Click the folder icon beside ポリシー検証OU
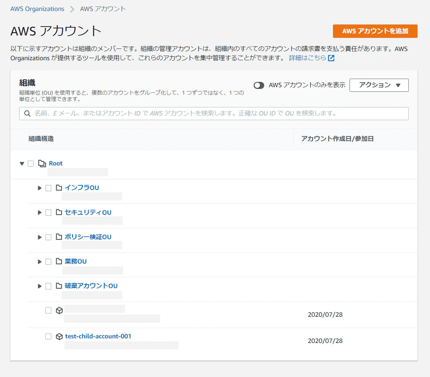The width and height of the screenshot is (430, 377). (x=59, y=237)
